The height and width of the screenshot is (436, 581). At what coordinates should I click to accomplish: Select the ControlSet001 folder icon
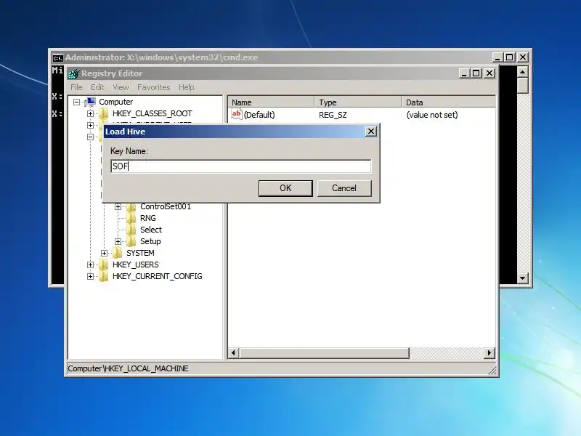click(x=131, y=206)
